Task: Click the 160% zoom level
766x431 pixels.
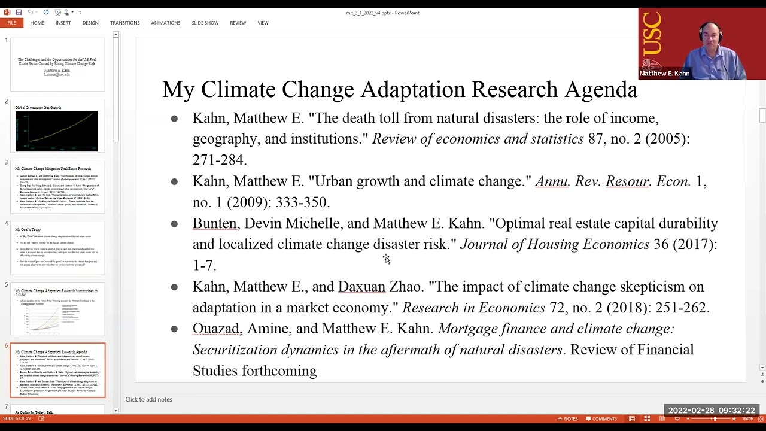Action: click(747, 419)
